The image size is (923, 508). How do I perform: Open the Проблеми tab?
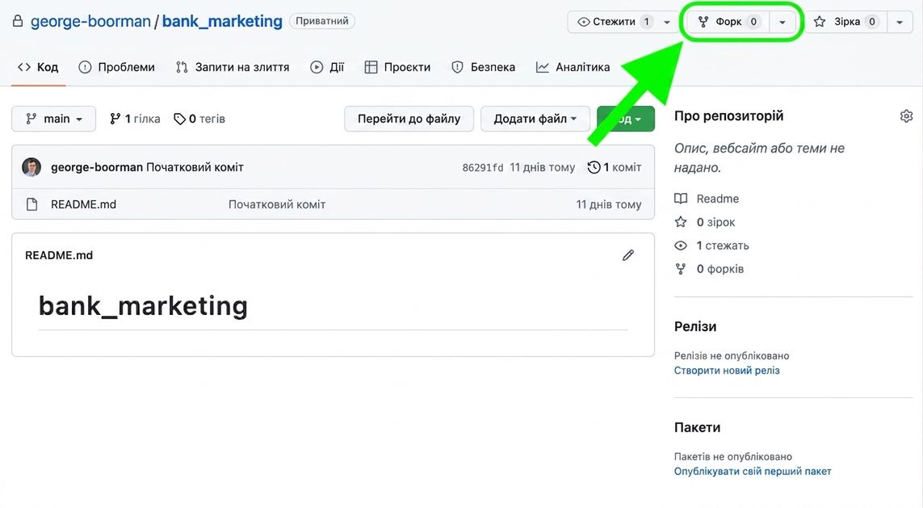[x=116, y=67]
